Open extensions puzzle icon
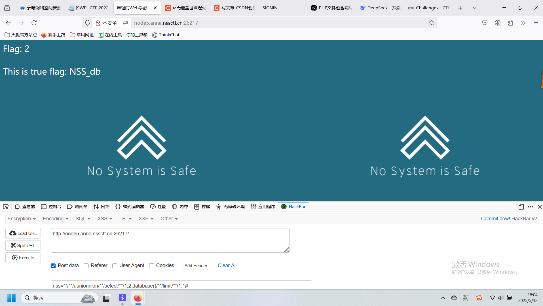The width and height of the screenshot is (543, 306). (510, 23)
